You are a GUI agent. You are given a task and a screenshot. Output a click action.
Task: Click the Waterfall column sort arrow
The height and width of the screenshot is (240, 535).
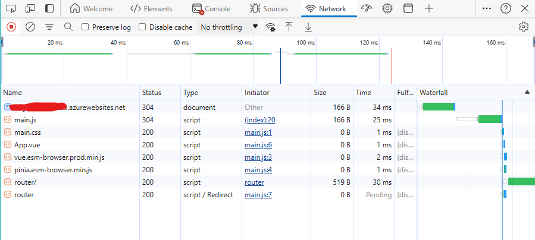[527, 93]
